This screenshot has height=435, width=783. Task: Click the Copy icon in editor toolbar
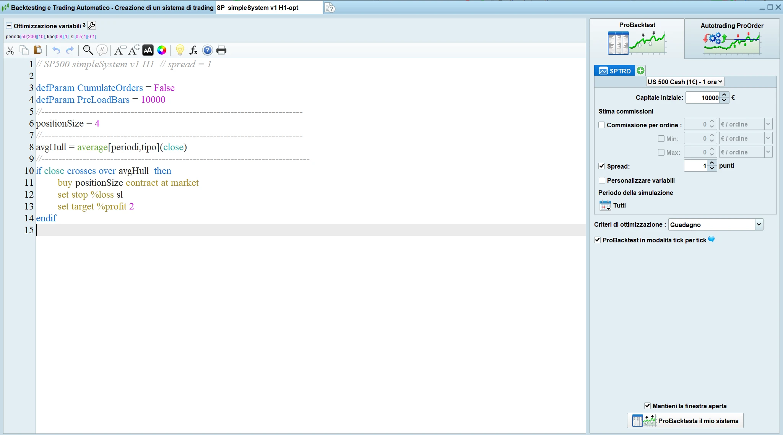click(24, 50)
